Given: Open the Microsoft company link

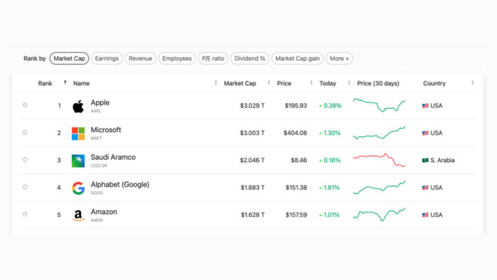Looking at the screenshot, I should coord(106,130).
